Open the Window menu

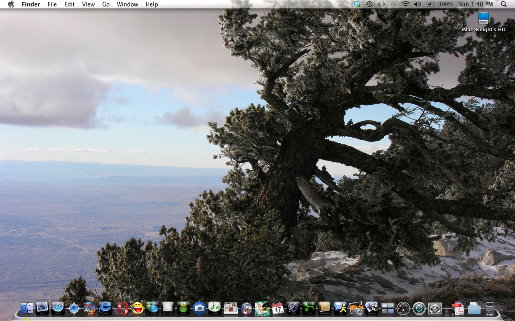[x=128, y=4]
